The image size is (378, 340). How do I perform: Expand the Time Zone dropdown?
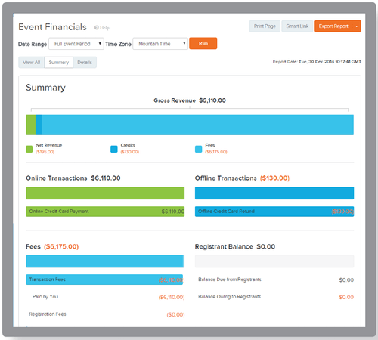[x=160, y=44]
